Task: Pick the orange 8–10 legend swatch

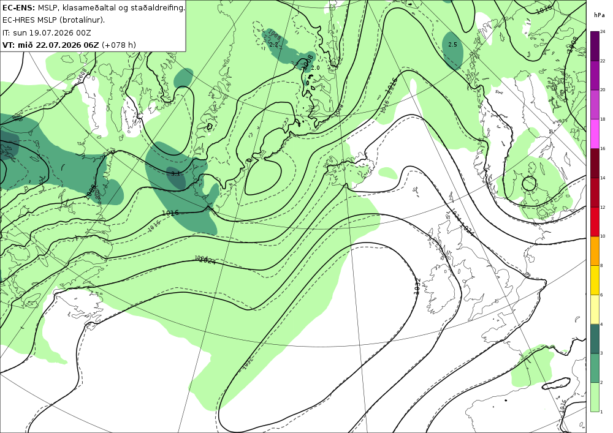Action: (x=595, y=251)
